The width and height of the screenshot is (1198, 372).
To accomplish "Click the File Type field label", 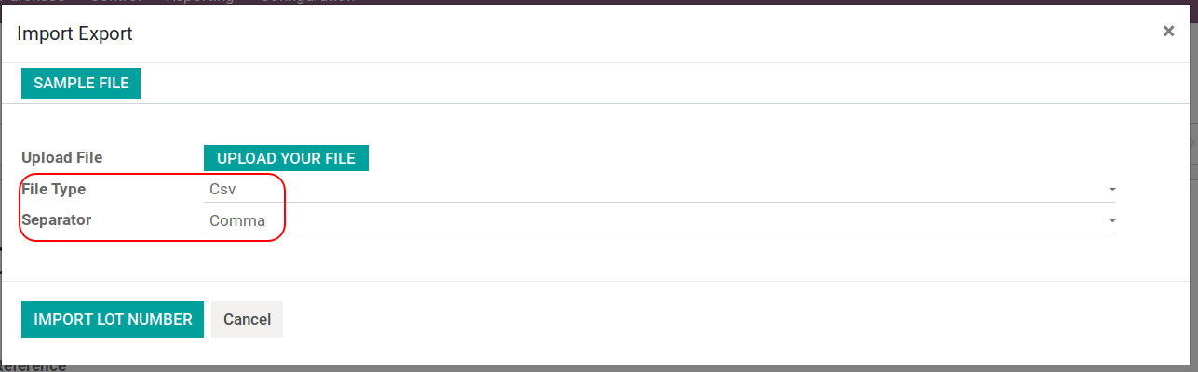I will tap(54, 190).
